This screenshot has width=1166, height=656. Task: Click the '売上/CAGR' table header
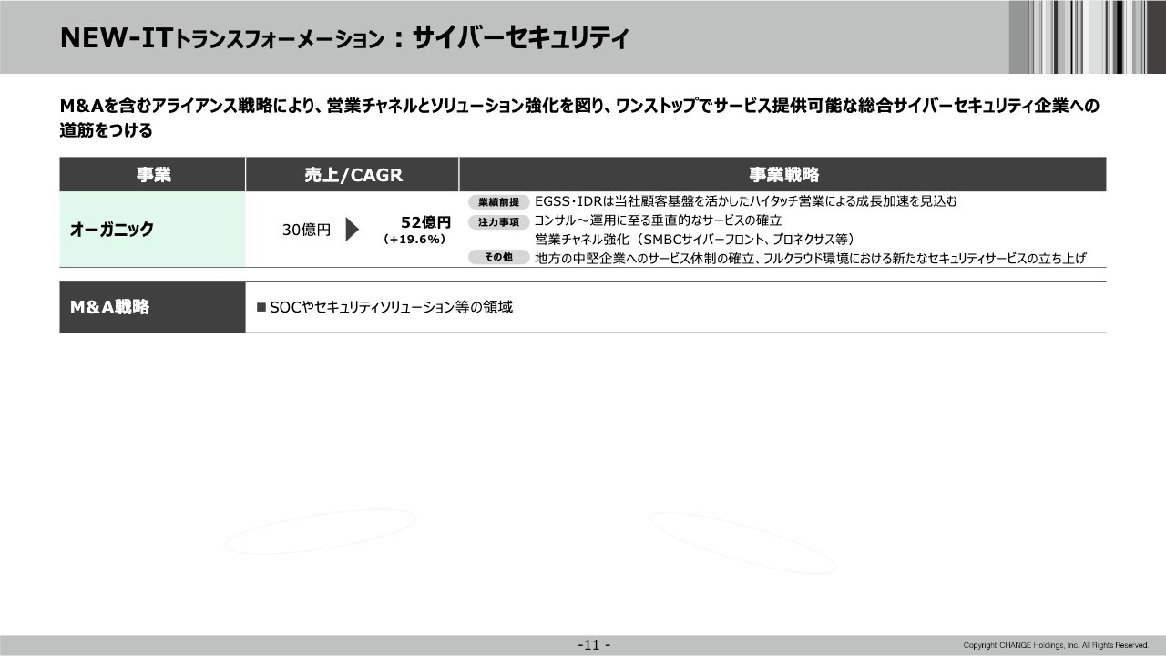(x=353, y=174)
